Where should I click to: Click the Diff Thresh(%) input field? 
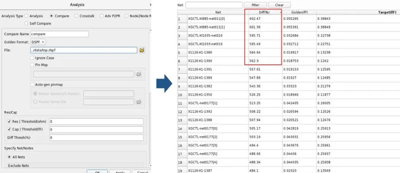(96, 138)
